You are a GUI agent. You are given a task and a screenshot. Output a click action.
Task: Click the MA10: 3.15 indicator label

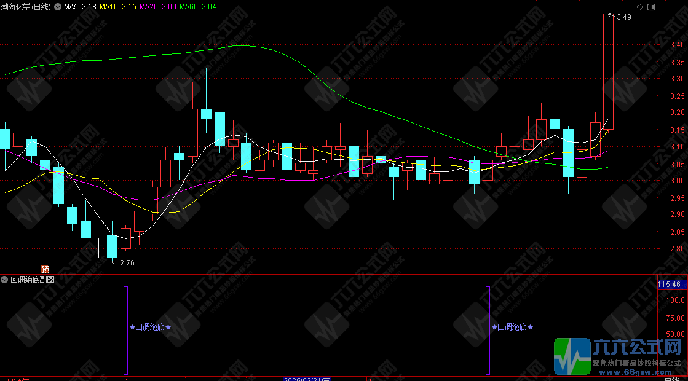tap(117, 7)
